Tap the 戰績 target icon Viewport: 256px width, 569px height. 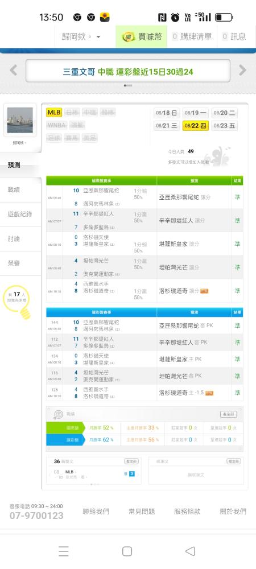(x=59, y=414)
